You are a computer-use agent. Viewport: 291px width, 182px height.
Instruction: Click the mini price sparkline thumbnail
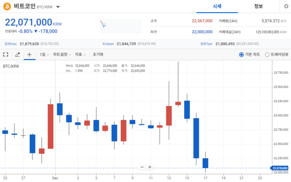coord(121,26)
